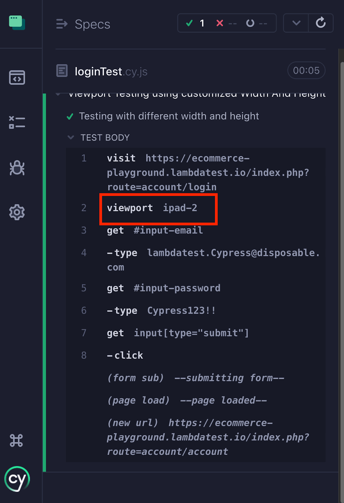Screen dimensions: 344x503
Task: Select the "Testing with different width and height" test
Action: [x=169, y=116]
